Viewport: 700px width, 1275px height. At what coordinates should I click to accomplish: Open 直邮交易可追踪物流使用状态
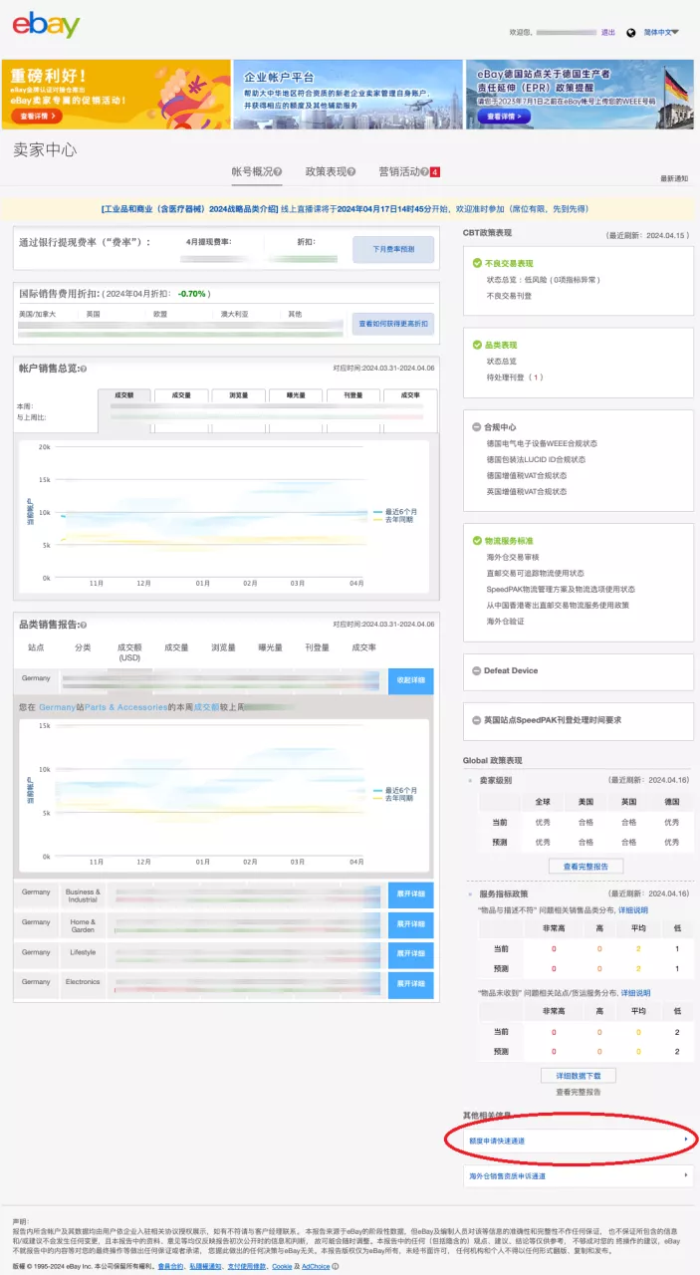click(x=535, y=573)
